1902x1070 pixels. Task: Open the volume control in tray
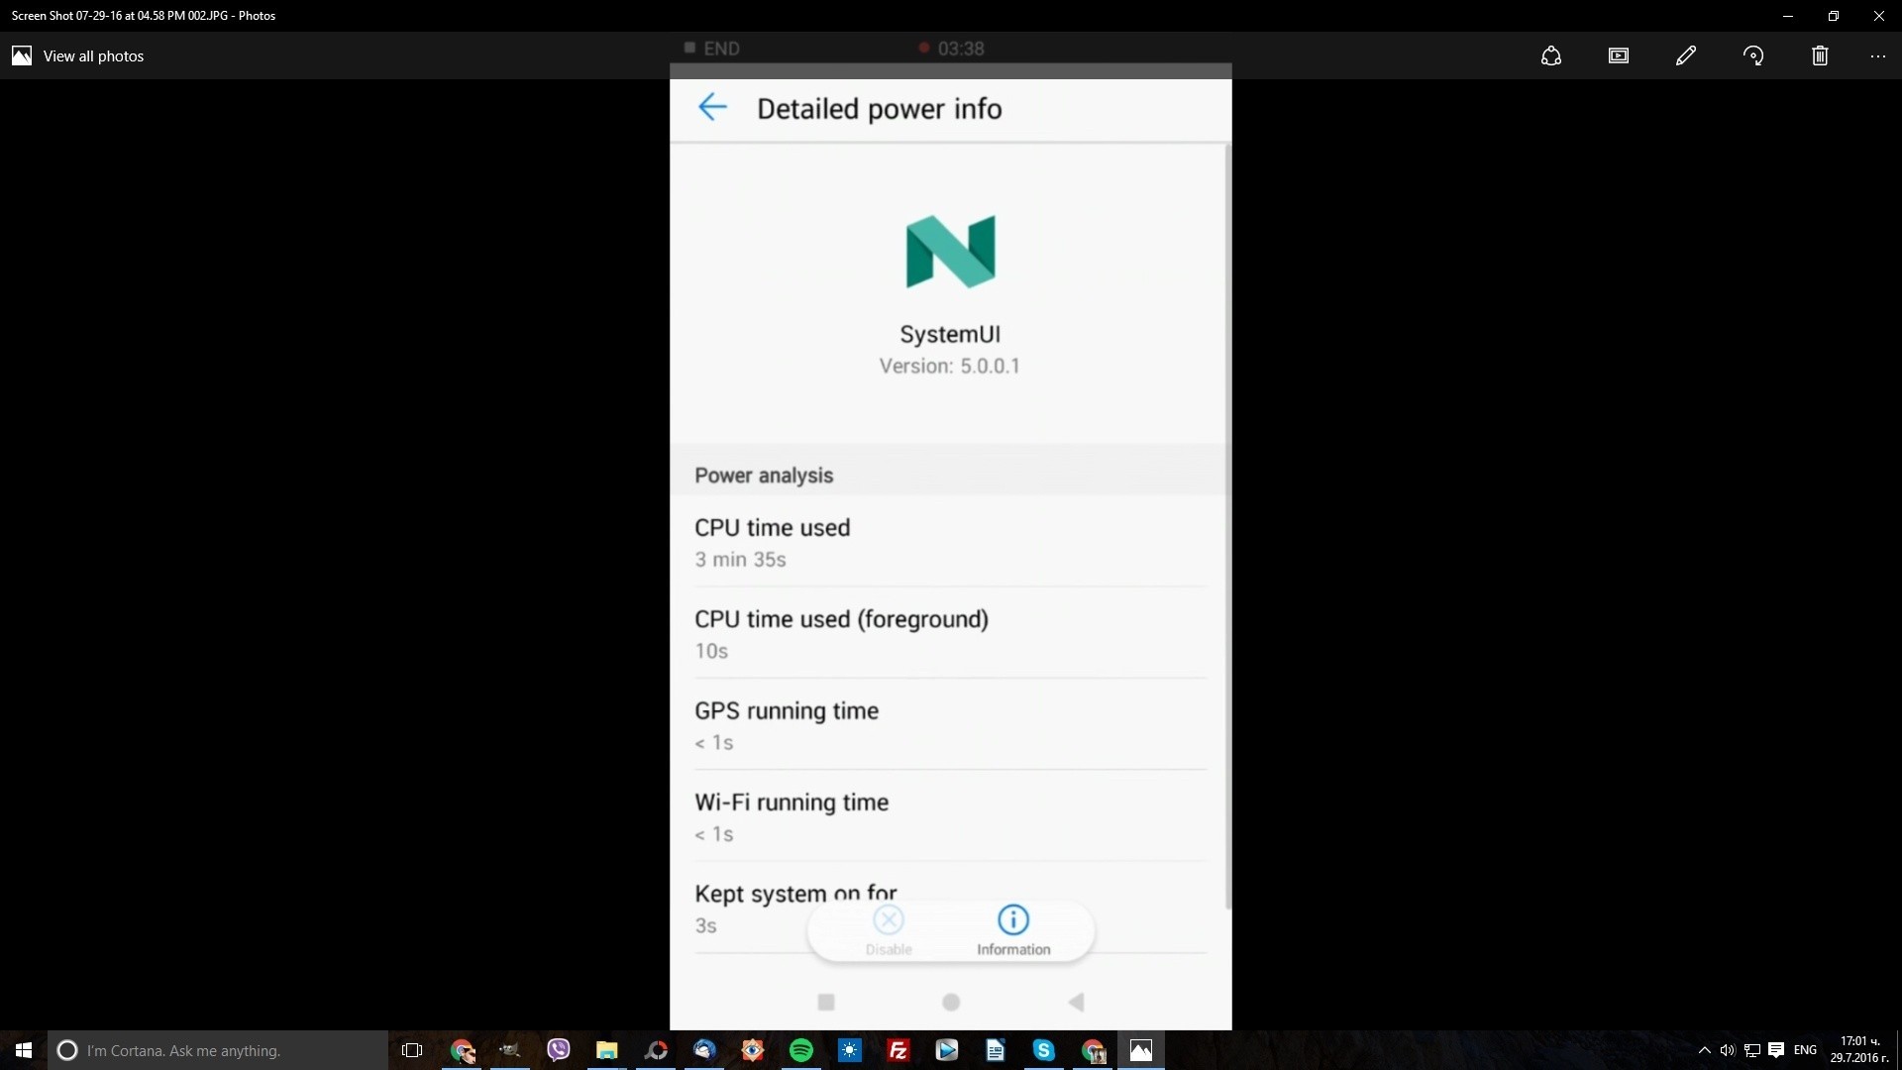(x=1728, y=1050)
